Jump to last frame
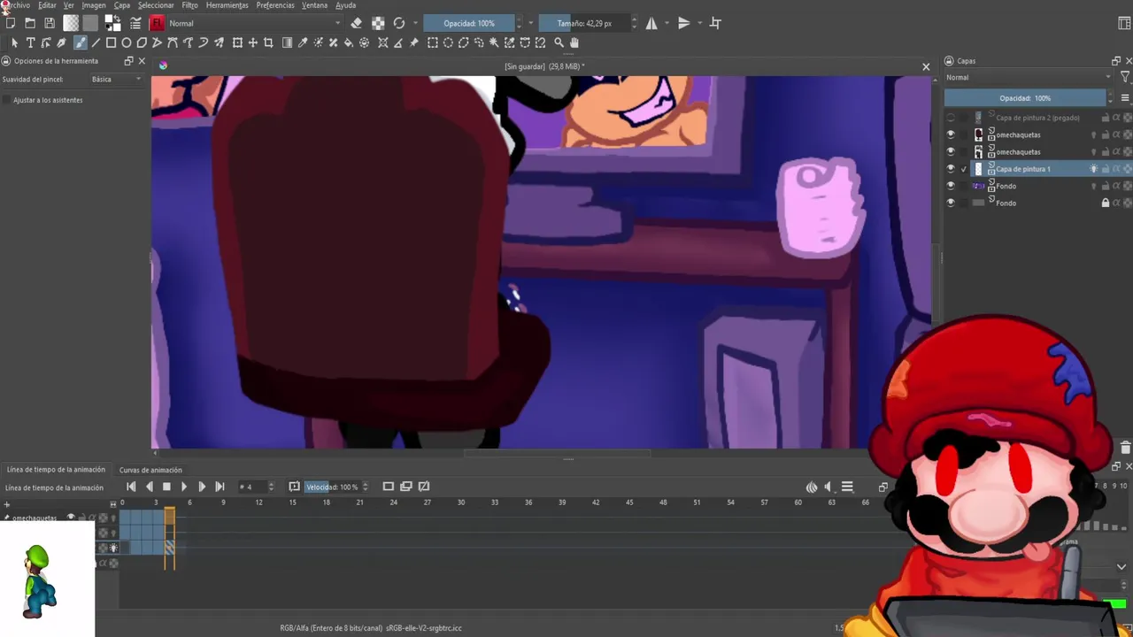Image resolution: width=1133 pixels, height=637 pixels. [x=220, y=487]
